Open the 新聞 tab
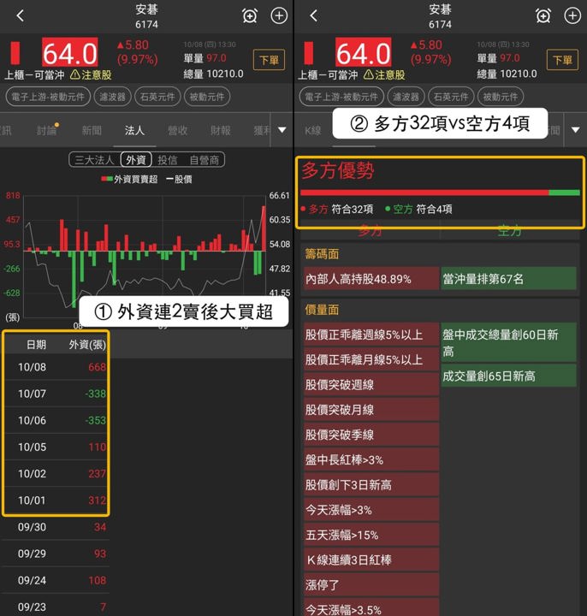 point(92,130)
